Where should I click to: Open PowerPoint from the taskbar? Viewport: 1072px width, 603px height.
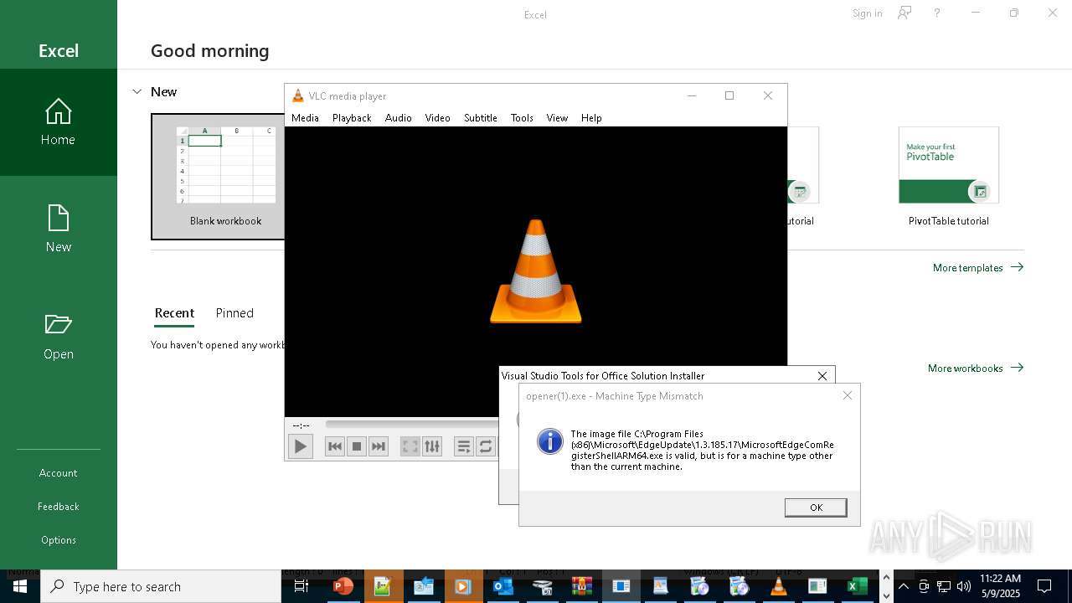pos(343,586)
